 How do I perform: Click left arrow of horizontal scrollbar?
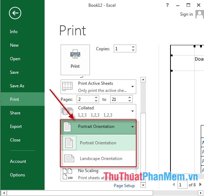[4, 193]
